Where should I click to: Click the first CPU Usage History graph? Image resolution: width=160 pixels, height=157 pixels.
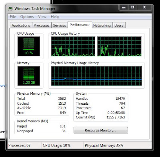pos(73,46)
